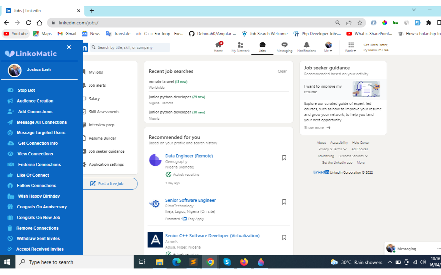Click Get Connection Info cloud icon
441x275 pixels.
[x=11, y=143]
